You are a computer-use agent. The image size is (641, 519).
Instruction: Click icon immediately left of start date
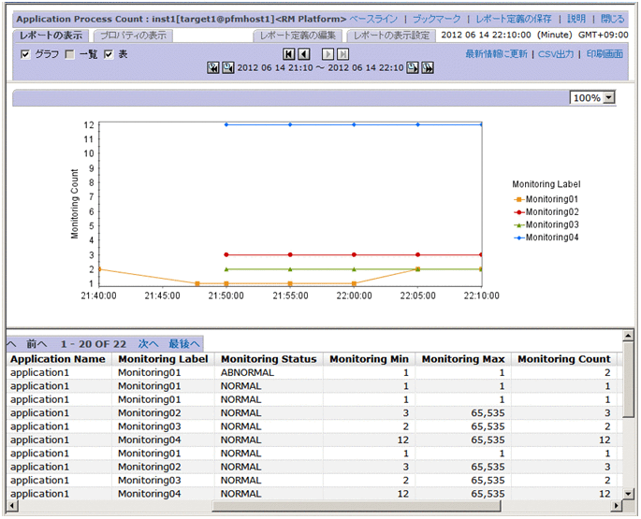[228, 68]
